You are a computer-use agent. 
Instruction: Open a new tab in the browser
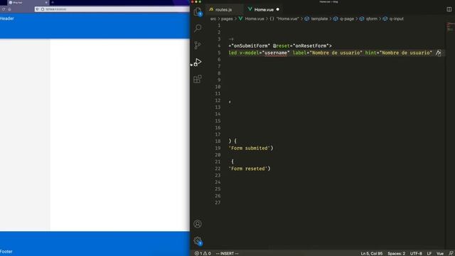coord(53,3)
